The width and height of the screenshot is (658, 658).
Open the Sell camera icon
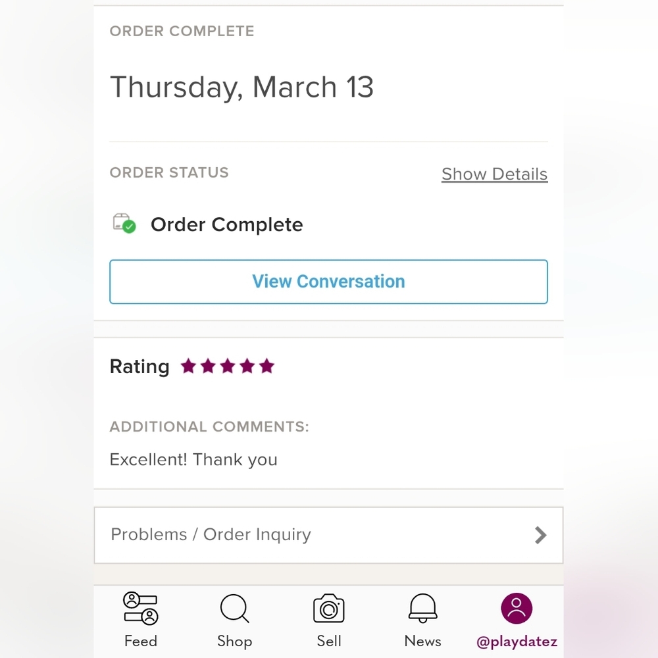click(328, 608)
